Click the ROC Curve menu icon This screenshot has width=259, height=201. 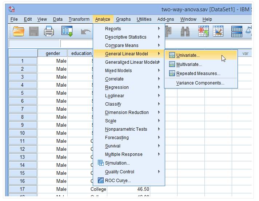100,180
